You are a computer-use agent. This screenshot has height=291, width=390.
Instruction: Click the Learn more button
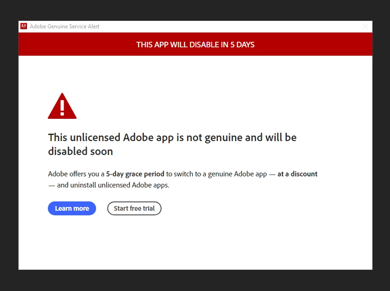72,208
